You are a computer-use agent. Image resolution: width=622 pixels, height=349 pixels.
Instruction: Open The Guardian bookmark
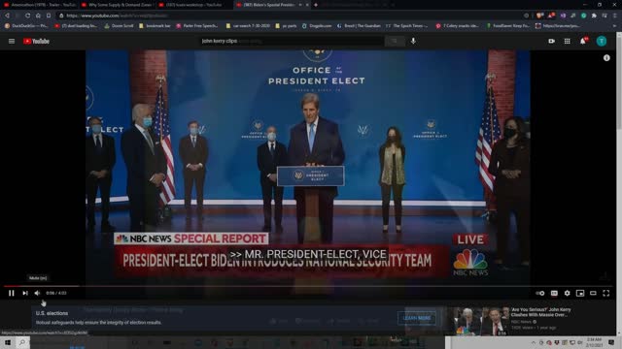pyautogui.click(x=359, y=26)
